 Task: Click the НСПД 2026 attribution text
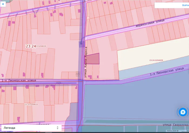pos(173,131)
